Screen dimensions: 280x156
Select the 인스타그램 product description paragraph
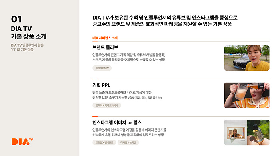129,132
